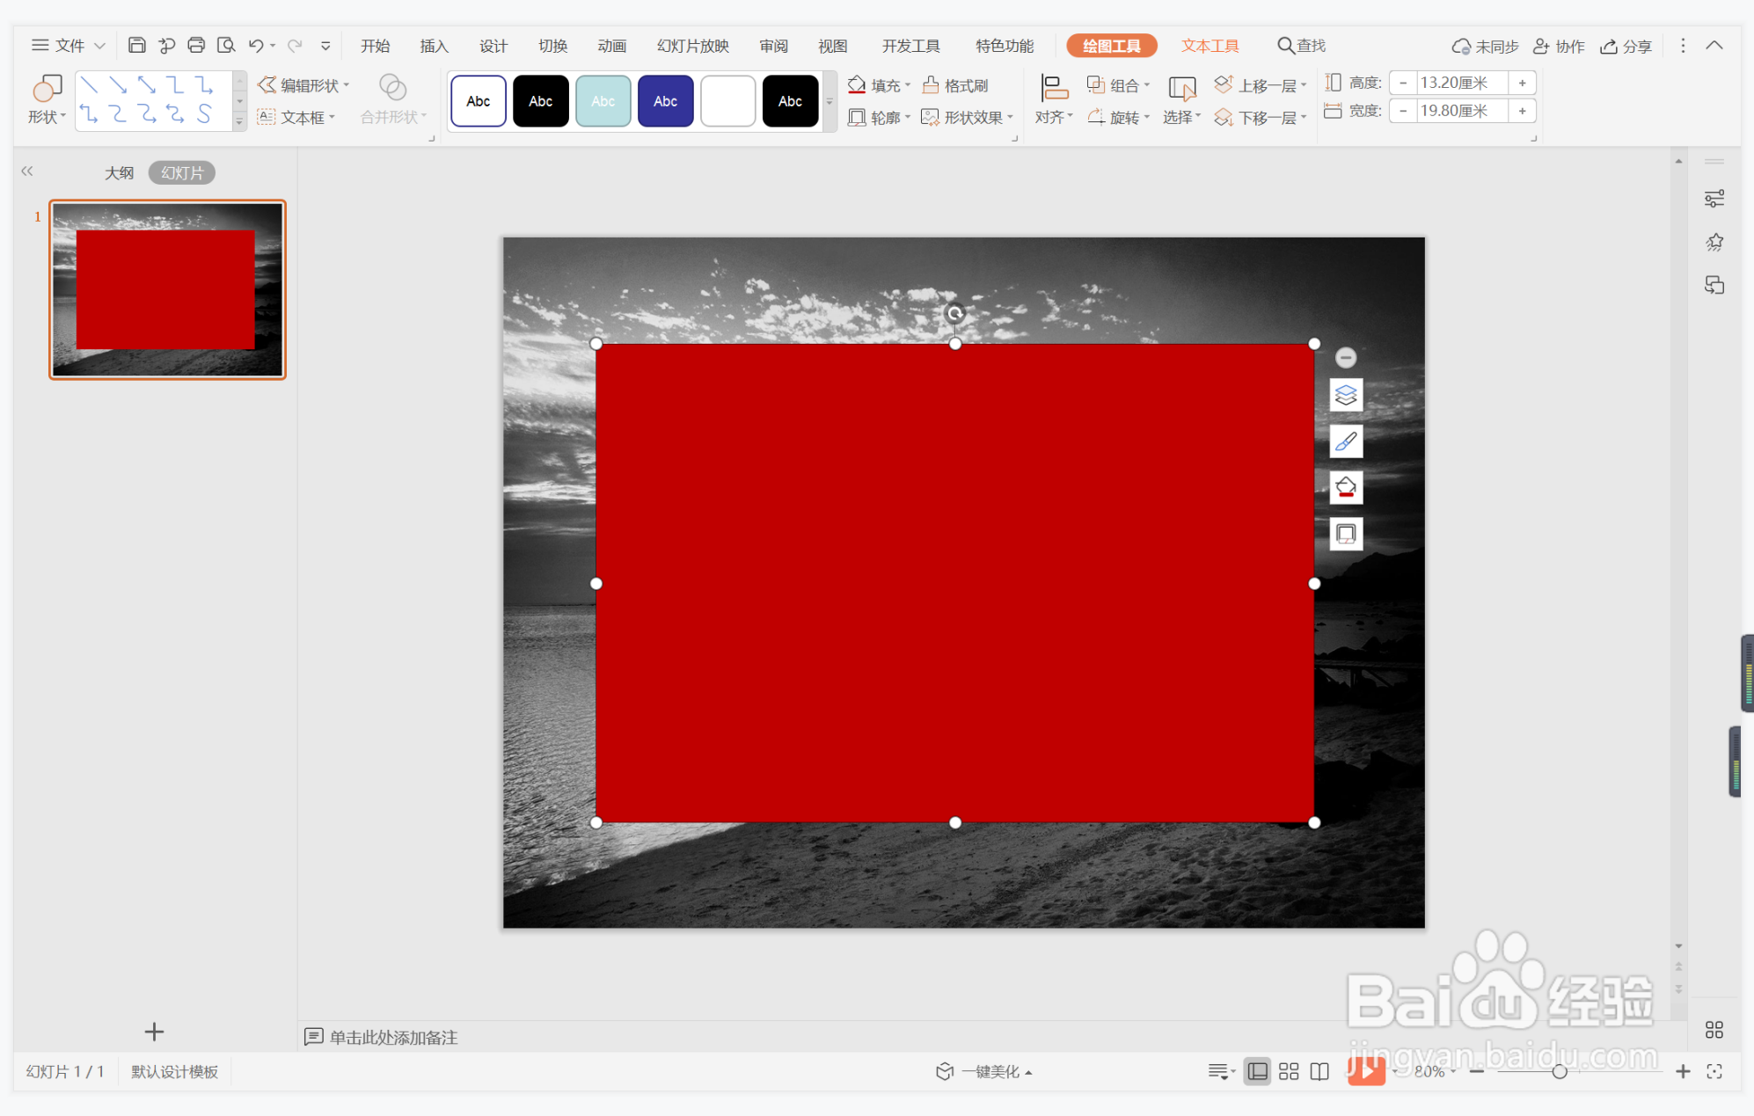Screen dimensions: 1754x1116
Task: Select normal view icon in status bar
Action: click(1258, 1071)
